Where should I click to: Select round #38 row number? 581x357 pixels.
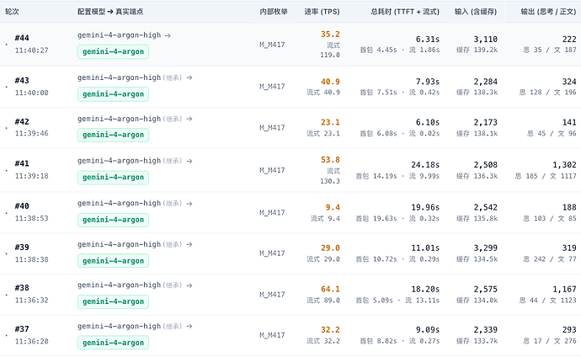click(22, 288)
